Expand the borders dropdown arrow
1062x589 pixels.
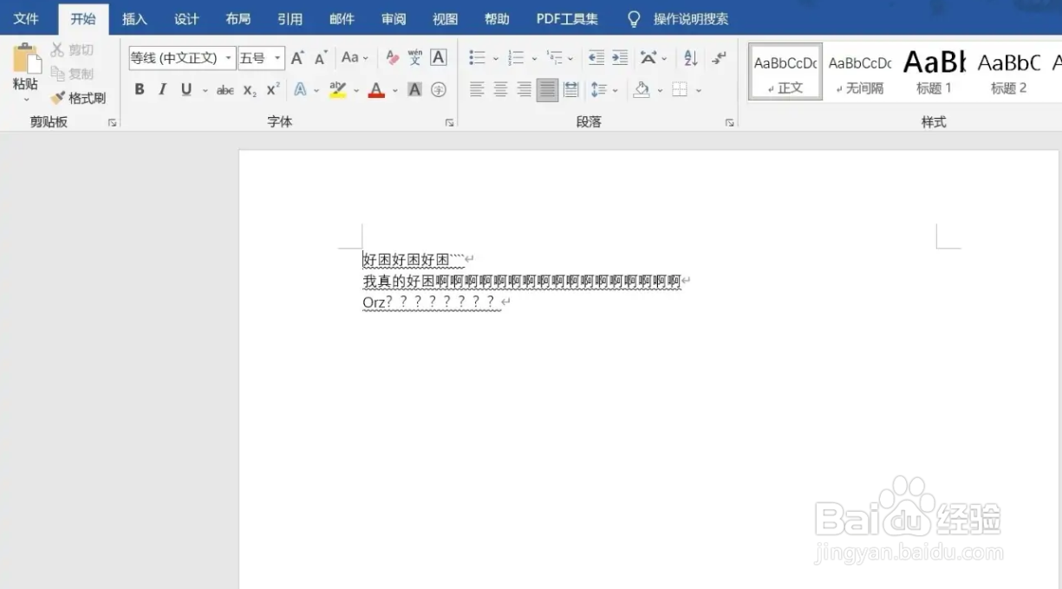[x=699, y=90]
